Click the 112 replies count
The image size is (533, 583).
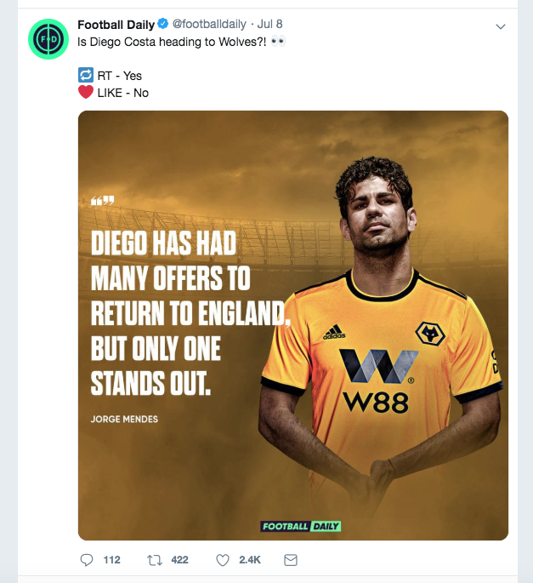click(x=111, y=560)
